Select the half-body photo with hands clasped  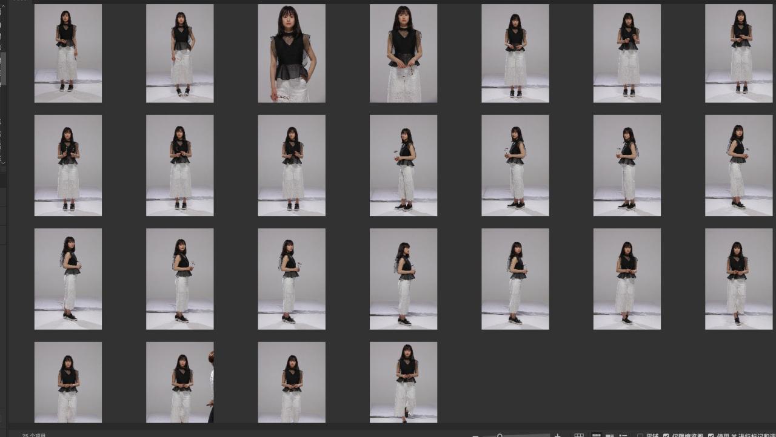403,53
